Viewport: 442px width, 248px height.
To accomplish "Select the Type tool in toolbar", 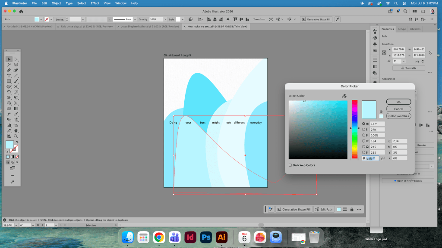I will click(x=9, y=76).
